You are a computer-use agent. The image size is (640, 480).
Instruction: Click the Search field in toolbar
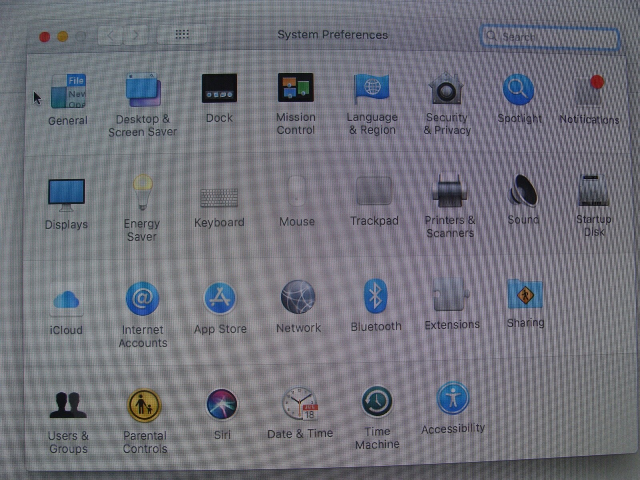550,37
